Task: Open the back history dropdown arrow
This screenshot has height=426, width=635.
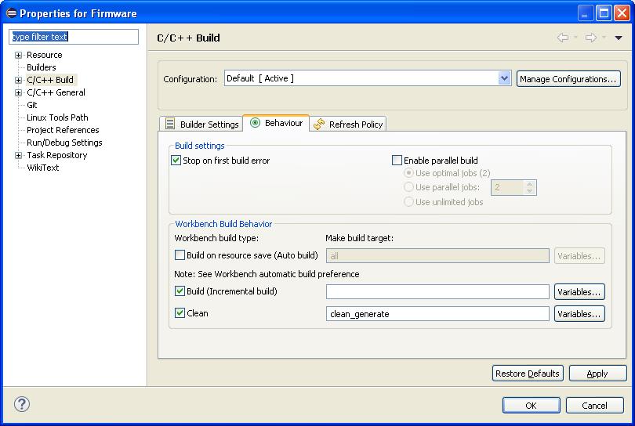Action: point(575,38)
